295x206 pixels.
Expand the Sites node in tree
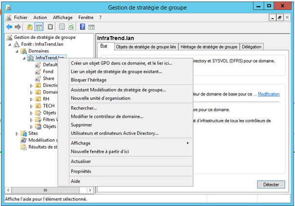pyautogui.click(x=17, y=133)
